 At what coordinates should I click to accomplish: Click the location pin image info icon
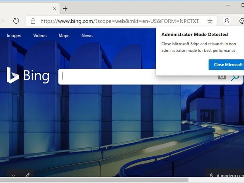click(212, 175)
